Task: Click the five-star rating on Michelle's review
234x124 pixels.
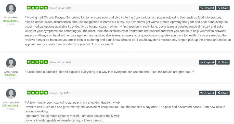Action: click(x=37, y=8)
